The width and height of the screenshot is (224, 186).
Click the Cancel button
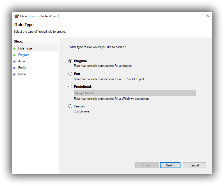pos(194,165)
